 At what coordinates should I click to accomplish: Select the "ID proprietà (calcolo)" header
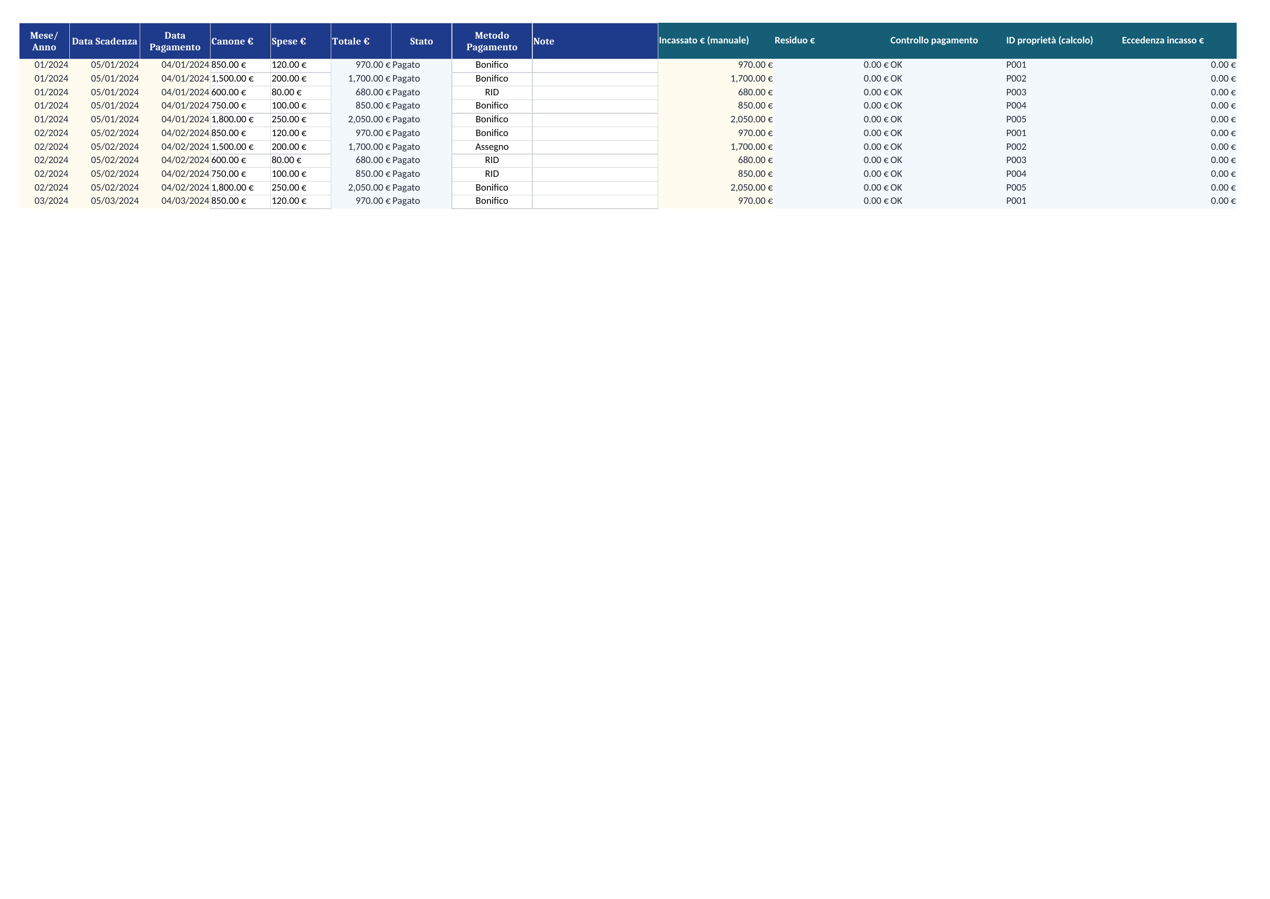1063,40
